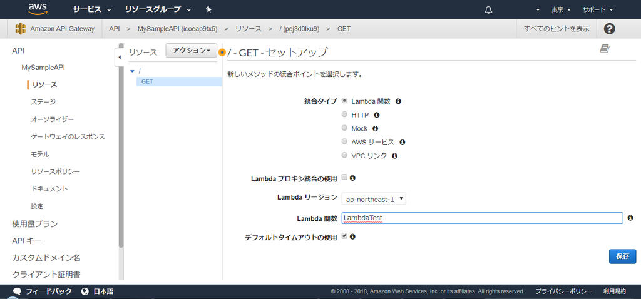
Task: Click the Lambda 関数 input field
Action: tap(482, 218)
